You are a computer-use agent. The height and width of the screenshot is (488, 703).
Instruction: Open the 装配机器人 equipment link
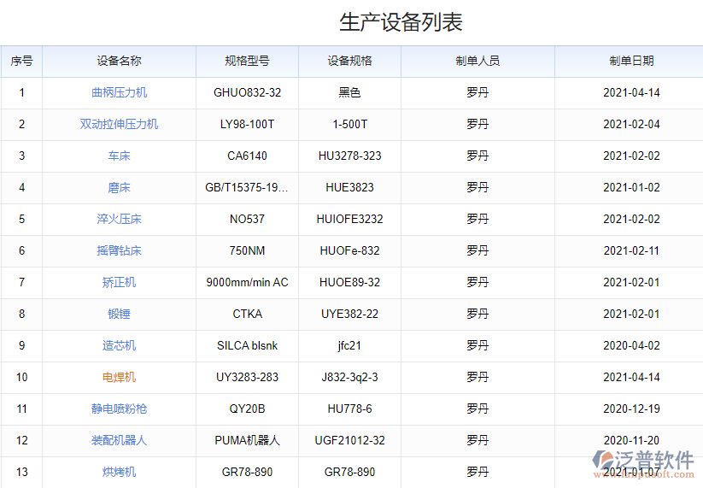click(119, 440)
